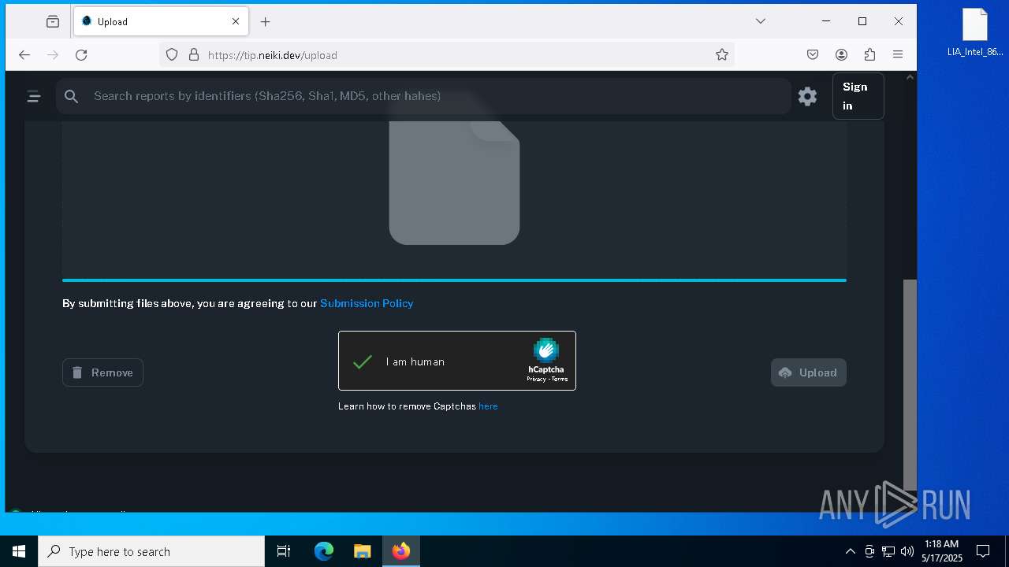
Task: Click the search magnifier icon
Action: [72, 96]
